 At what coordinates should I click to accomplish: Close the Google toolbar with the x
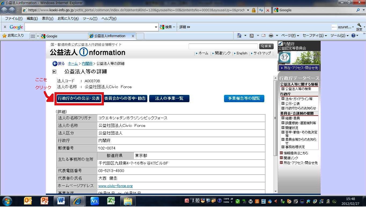click(x=5, y=27)
